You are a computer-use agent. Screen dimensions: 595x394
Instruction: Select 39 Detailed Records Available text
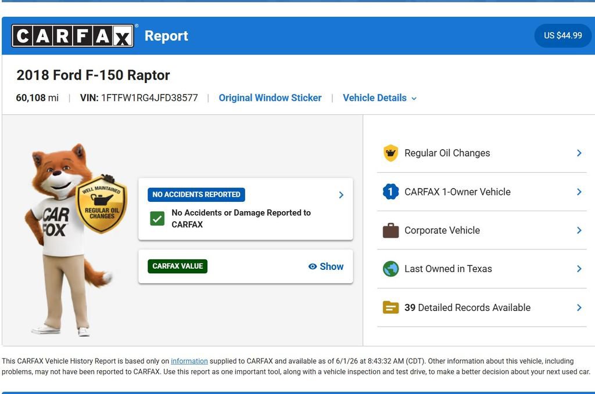click(468, 308)
